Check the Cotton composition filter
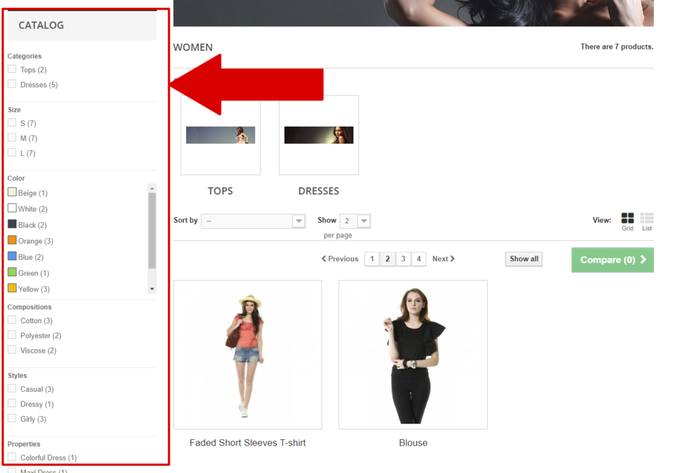687x473 pixels. [12, 320]
